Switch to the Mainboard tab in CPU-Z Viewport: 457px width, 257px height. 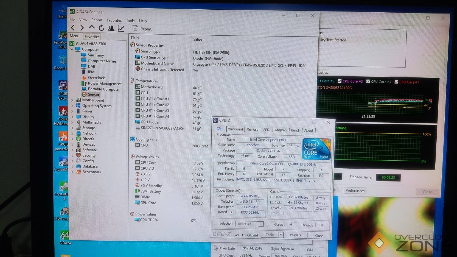[x=235, y=129]
